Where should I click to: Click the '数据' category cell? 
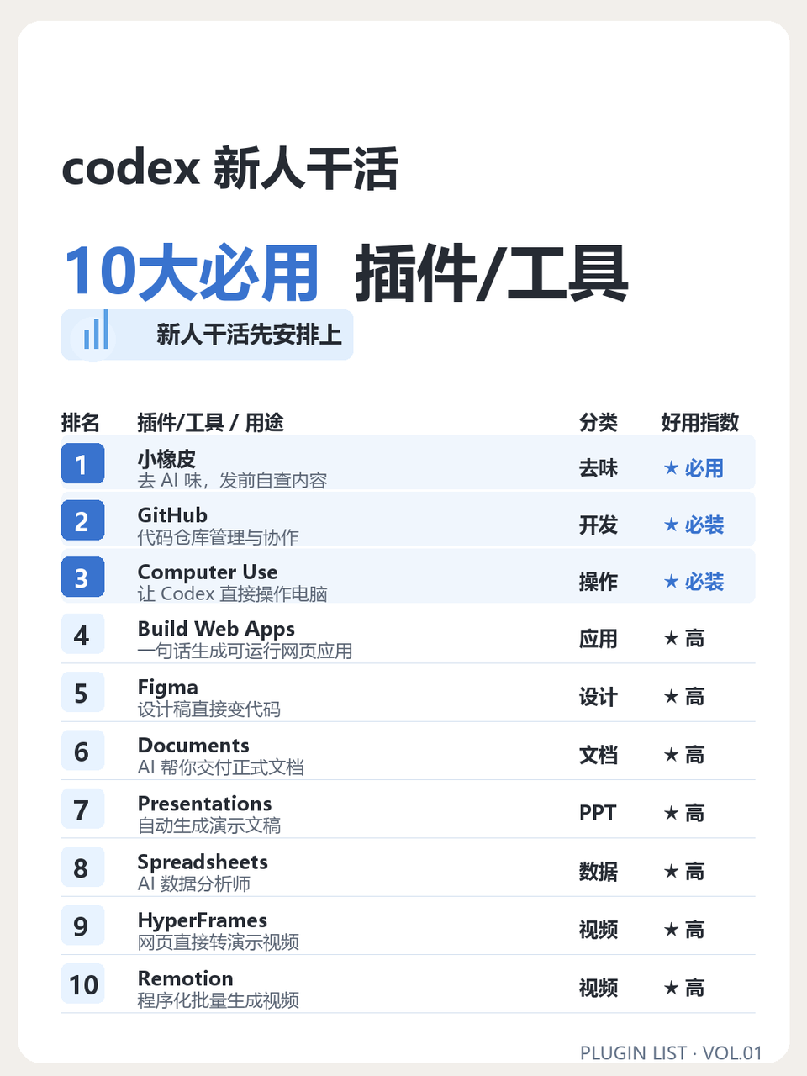598,872
